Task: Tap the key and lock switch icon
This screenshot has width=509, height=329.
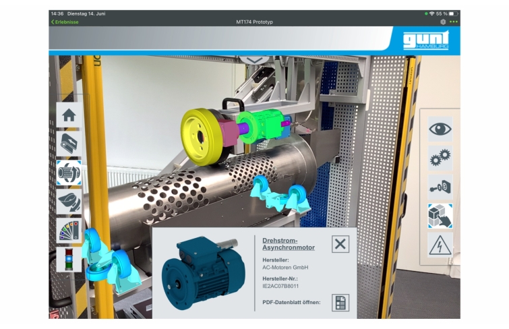Action: (440, 187)
